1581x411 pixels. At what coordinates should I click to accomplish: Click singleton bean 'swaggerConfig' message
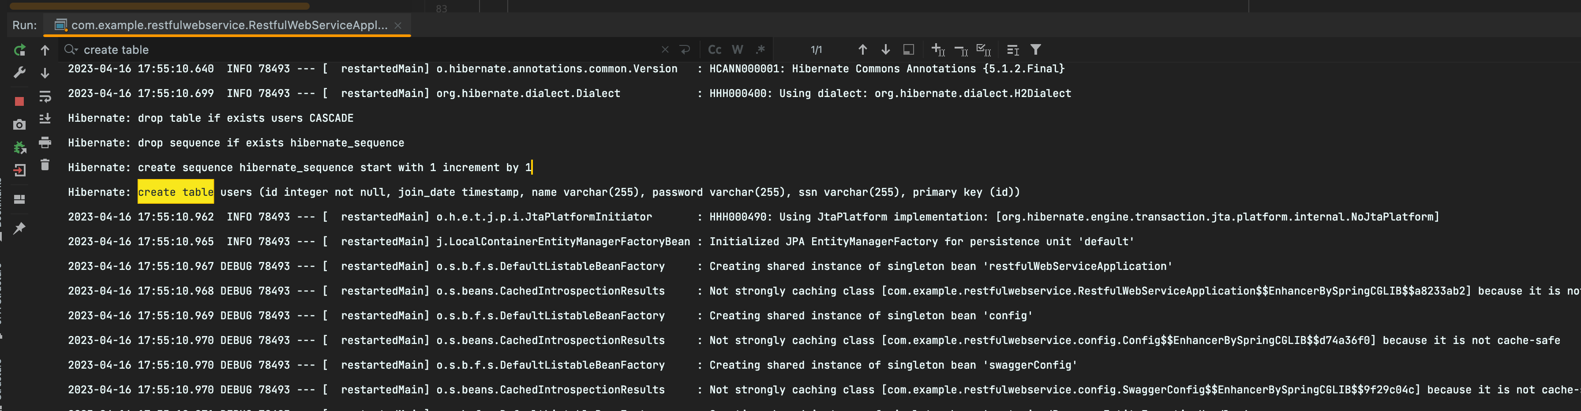pyautogui.click(x=893, y=365)
